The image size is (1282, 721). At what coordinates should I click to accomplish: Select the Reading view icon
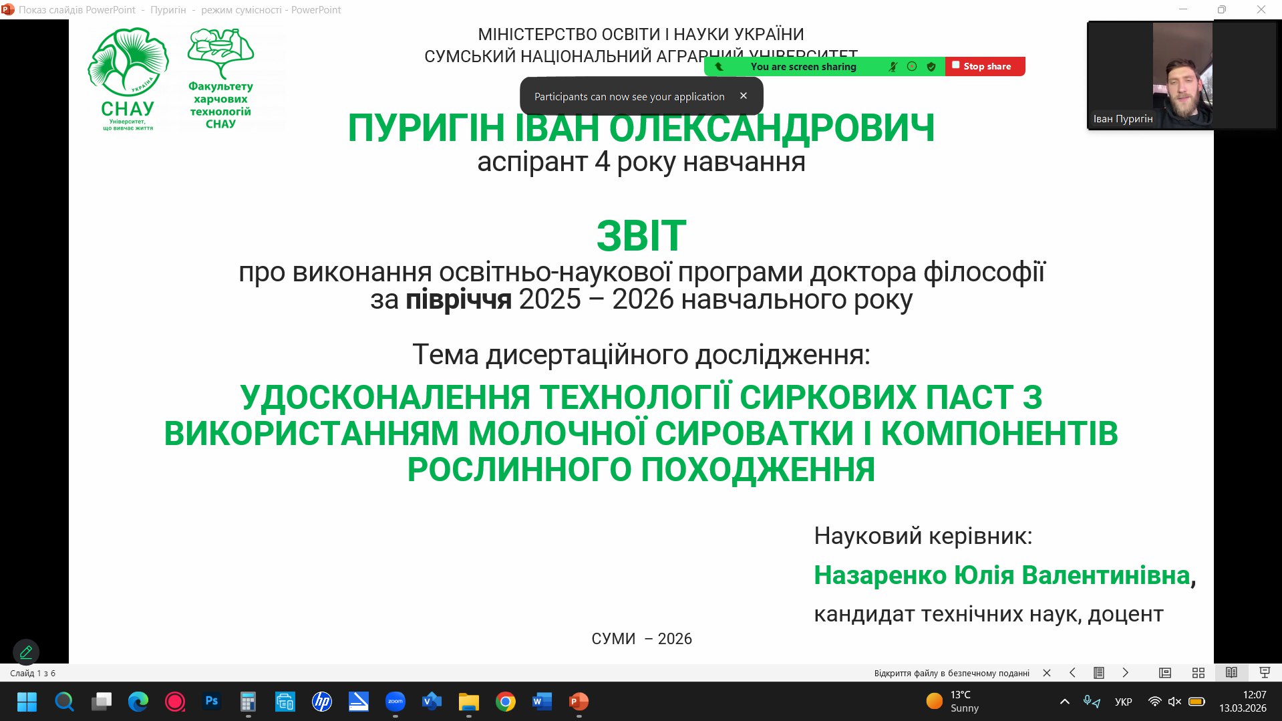click(1231, 673)
